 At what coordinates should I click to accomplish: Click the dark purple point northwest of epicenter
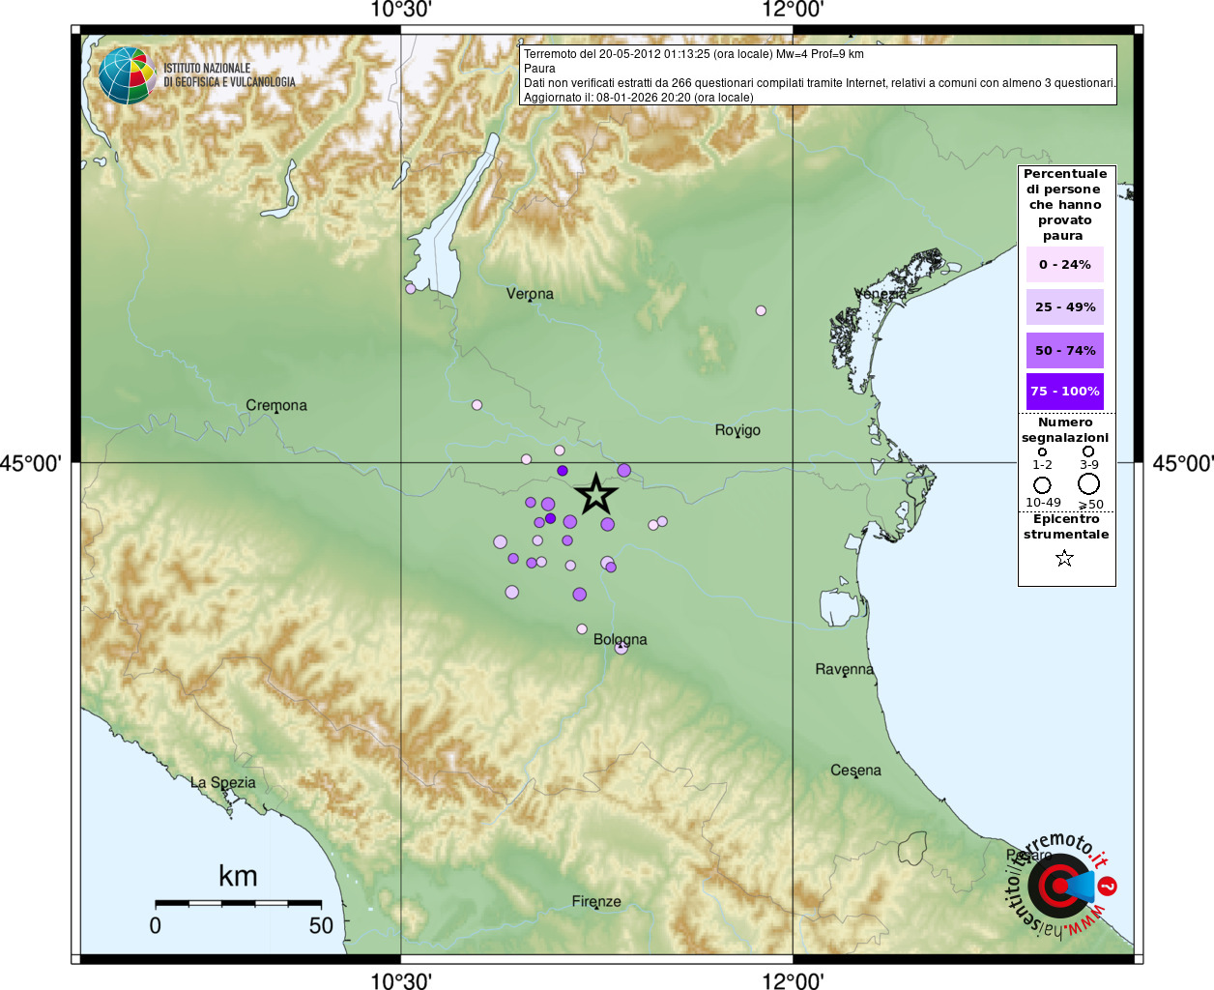point(563,471)
